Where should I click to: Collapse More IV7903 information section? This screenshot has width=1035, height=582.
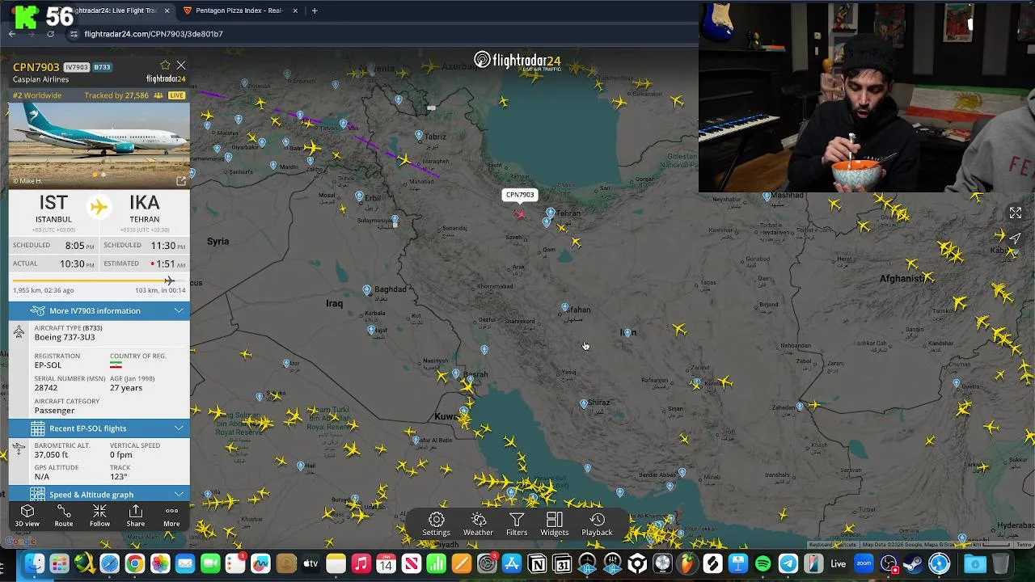pyautogui.click(x=99, y=310)
